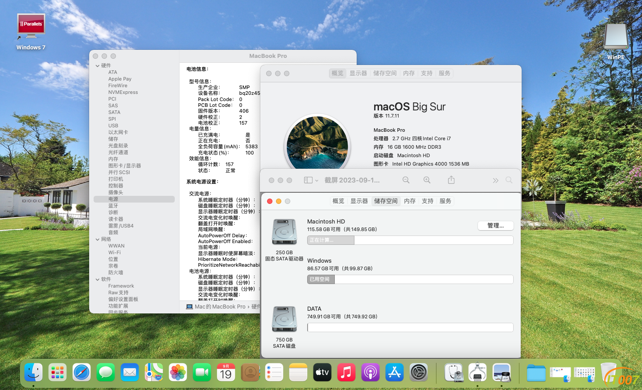The width and height of the screenshot is (642, 390).
Task: Click the Windows volume storage usage bar
Action: [410, 280]
